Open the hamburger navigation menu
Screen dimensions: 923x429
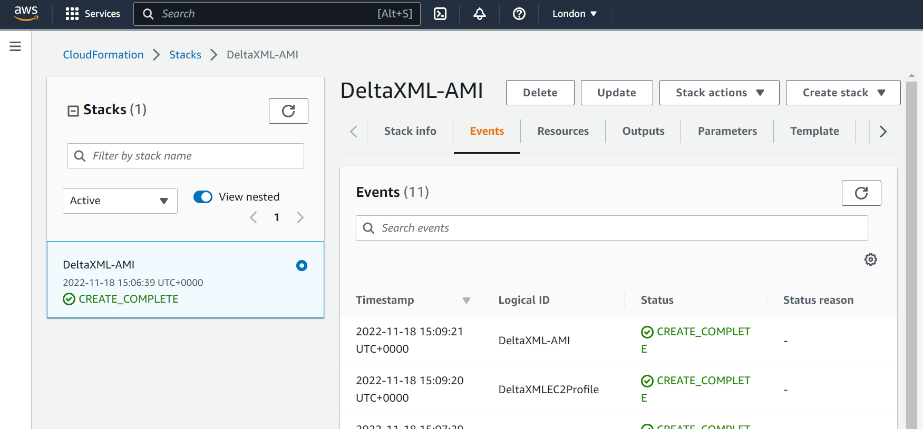(15, 46)
